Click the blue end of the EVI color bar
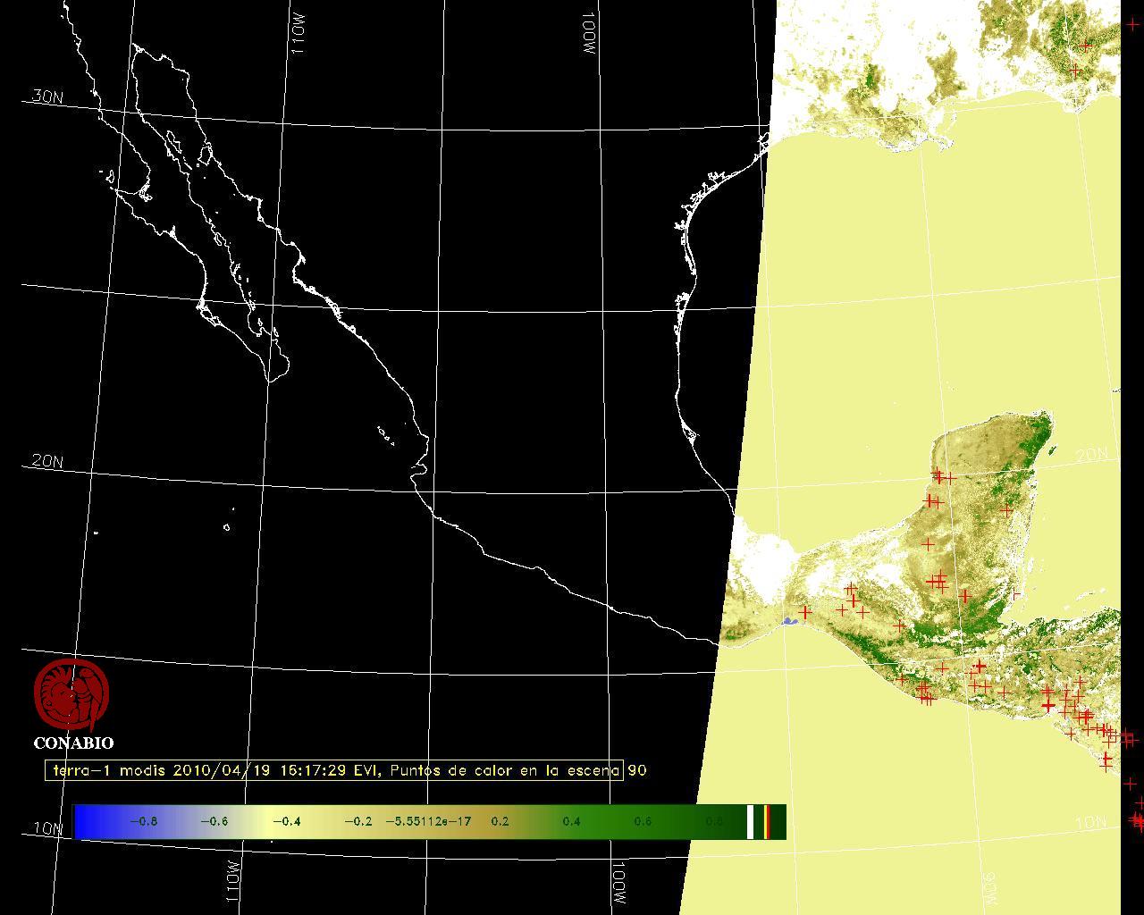Image resolution: width=1144 pixels, height=915 pixels. (87, 822)
